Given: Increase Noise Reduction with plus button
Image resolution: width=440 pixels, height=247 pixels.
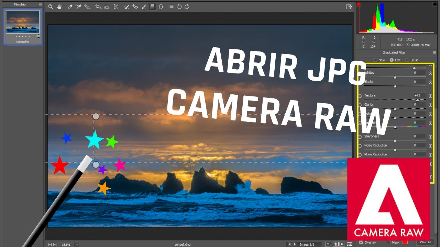Looking at the screenshot, I should (430, 146).
